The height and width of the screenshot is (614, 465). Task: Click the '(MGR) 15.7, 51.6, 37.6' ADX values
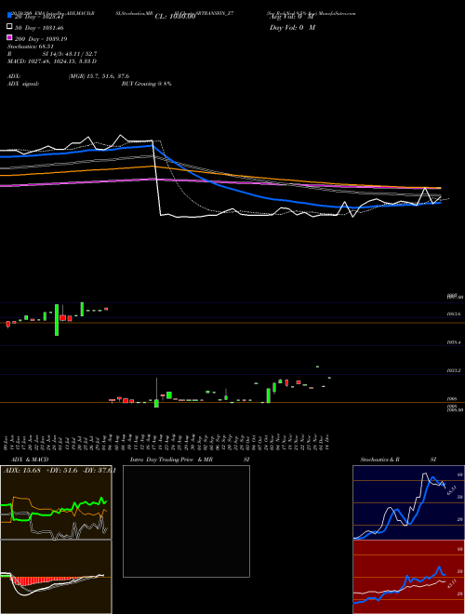tap(99, 76)
